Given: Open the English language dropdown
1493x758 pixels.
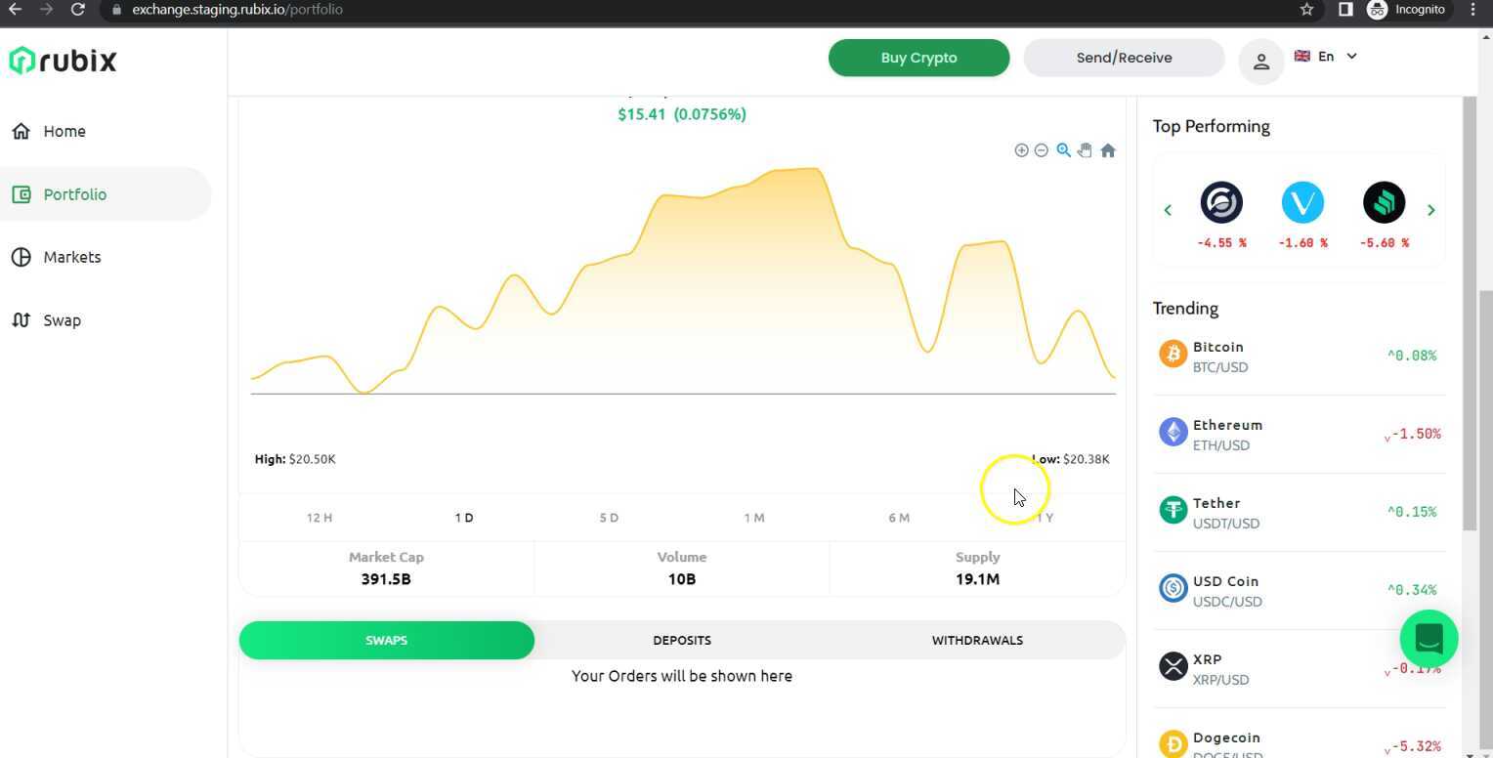Looking at the screenshot, I should tap(1326, 56).
